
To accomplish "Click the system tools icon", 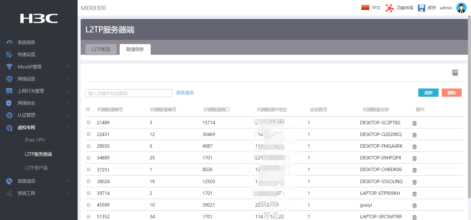I will pyautogui.click(x=10, y=193).
